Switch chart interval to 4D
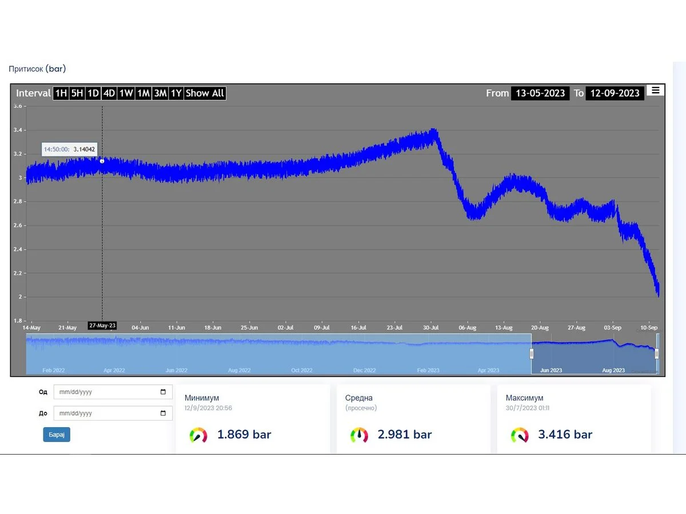686x514 pixels. coord(109,93)
